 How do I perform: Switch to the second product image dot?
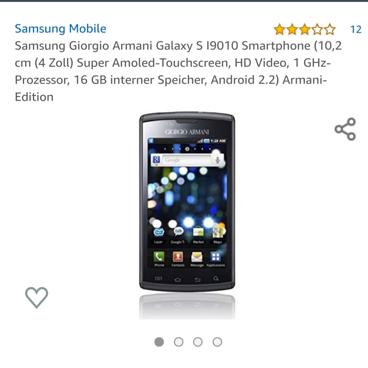click(179, 342)
